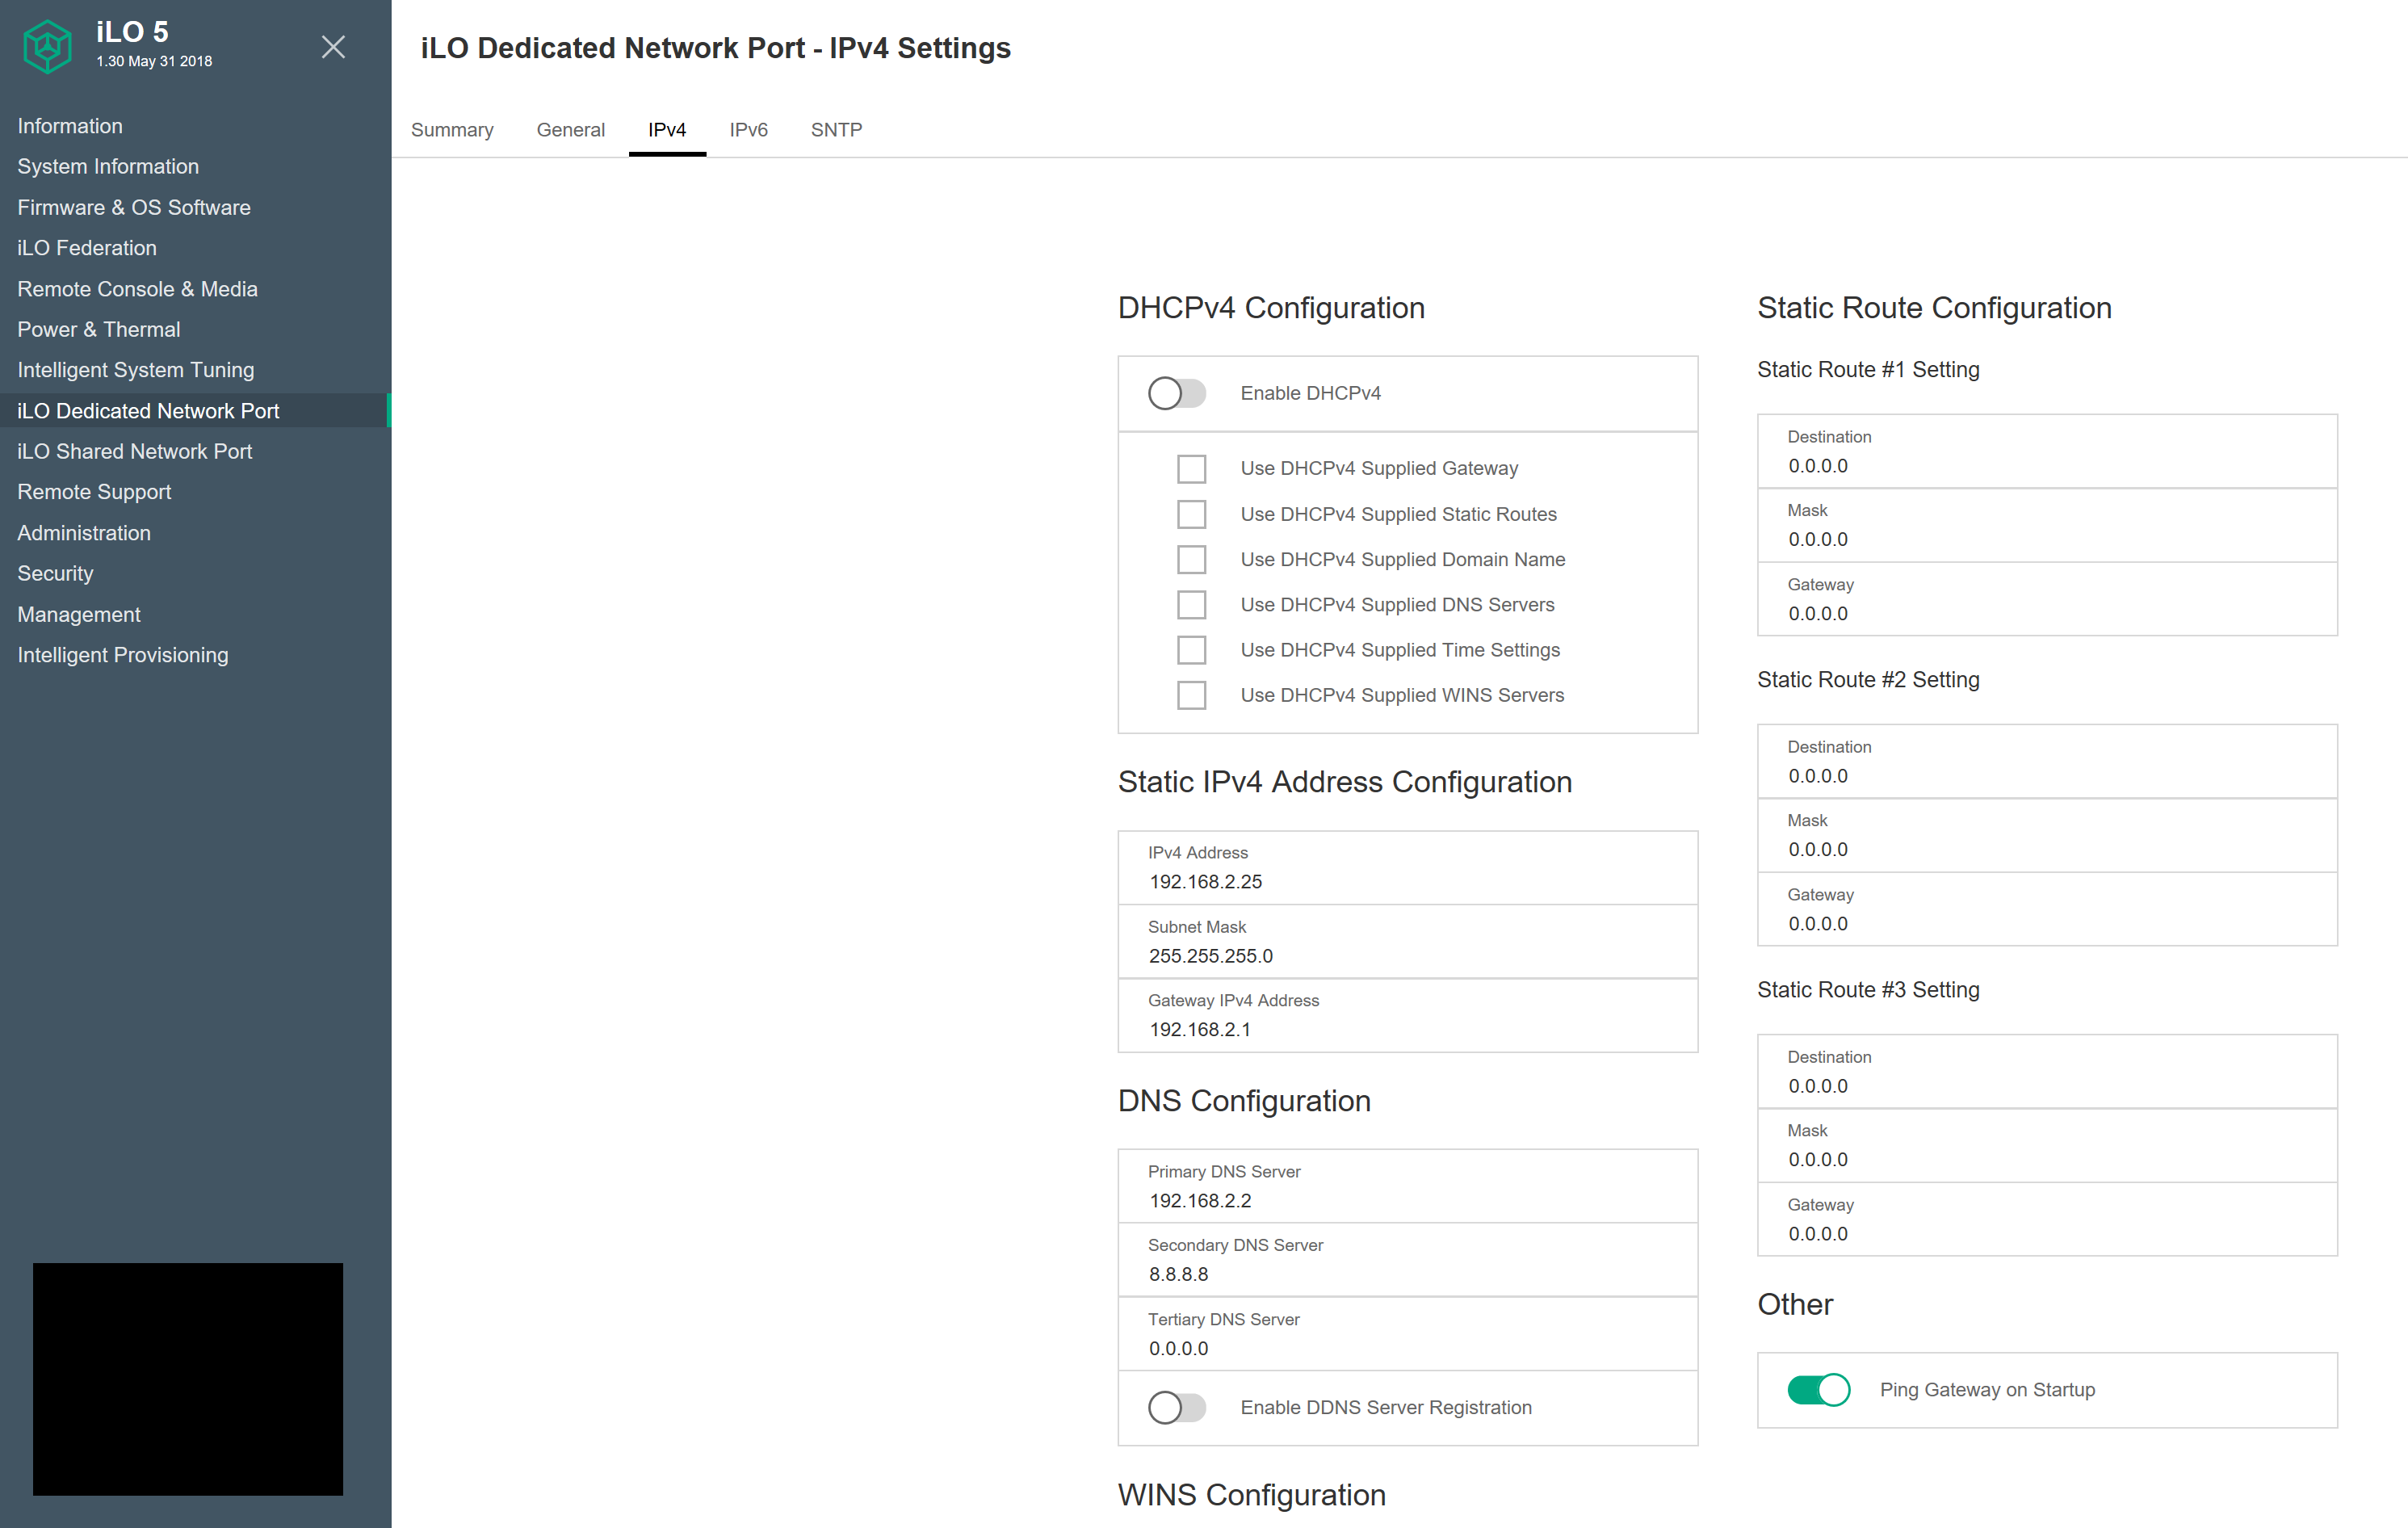Navigate to Security settings
The image size is (2408, 1528).
[x=52, y=573]
